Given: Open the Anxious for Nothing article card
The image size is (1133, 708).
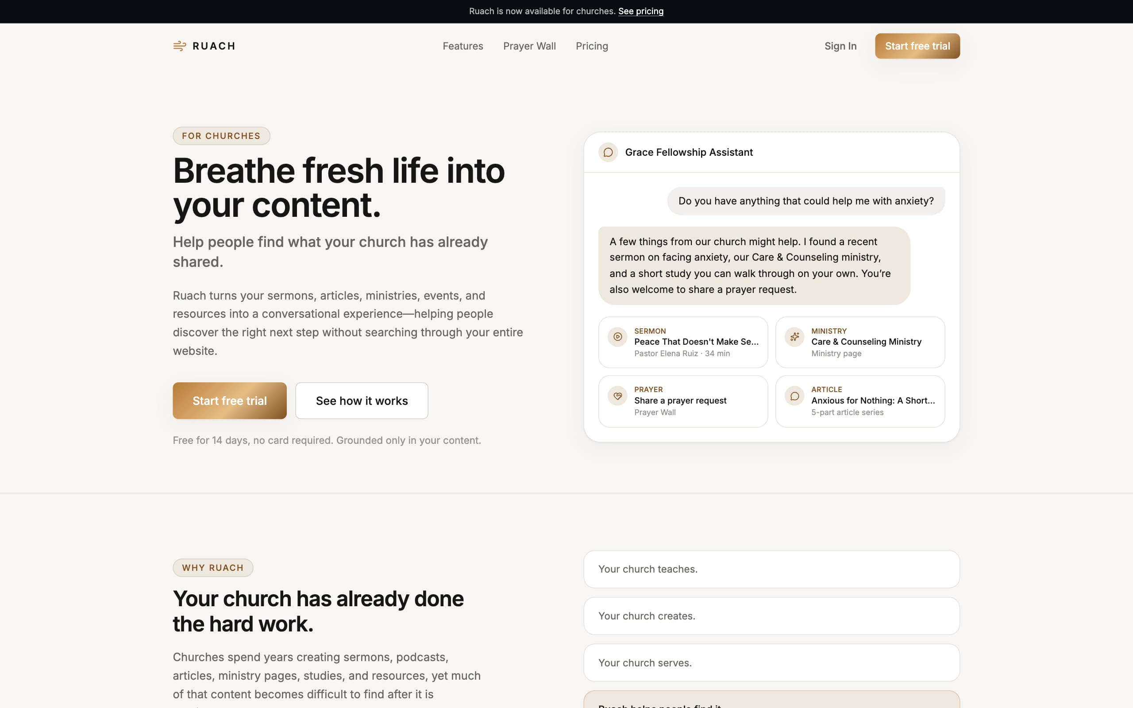Looking at the screenshot, I should [x=860, y=401].
